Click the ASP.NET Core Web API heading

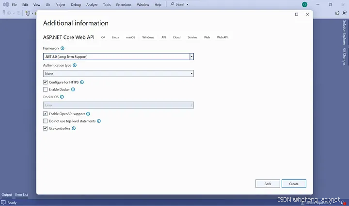(69, 37)
